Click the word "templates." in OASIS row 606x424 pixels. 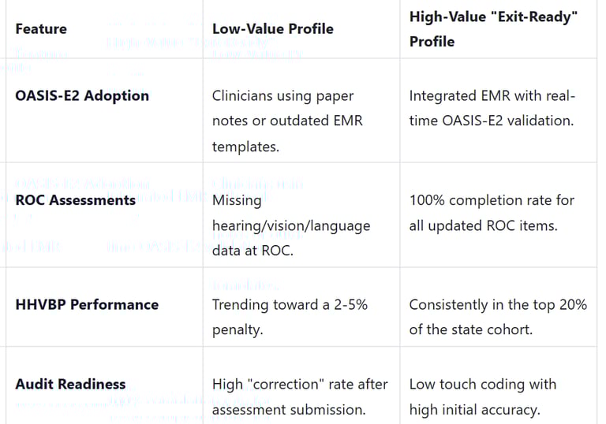click(x=244, y=147)
